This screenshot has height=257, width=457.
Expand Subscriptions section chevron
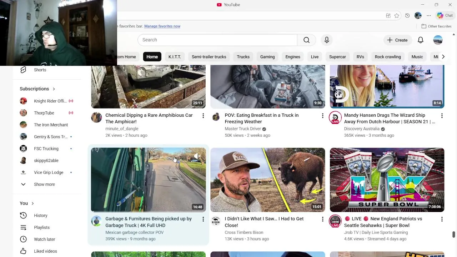(54, 89)
